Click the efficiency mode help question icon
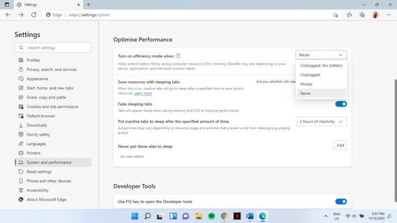 click(x=178, y=56)
